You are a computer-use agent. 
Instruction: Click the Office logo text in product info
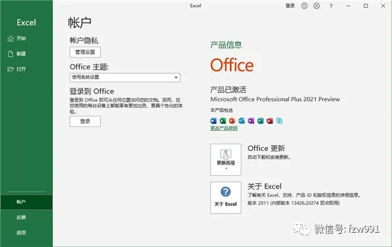click(x=232, y=65)
